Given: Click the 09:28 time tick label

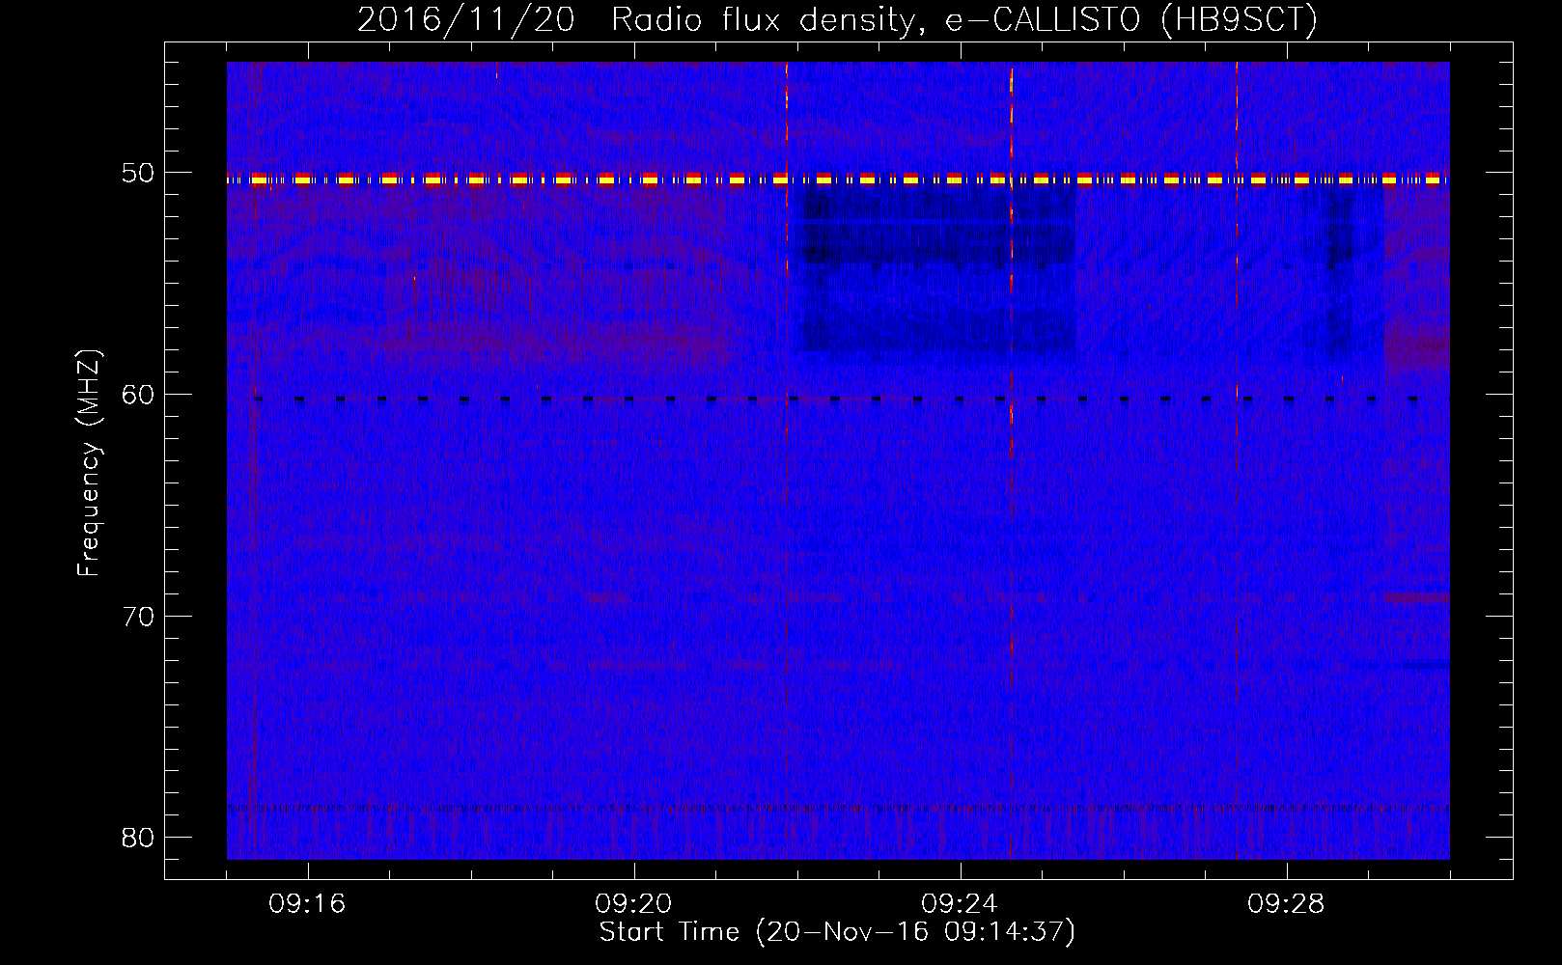Looking at the screenshot, I should 1286,904.
